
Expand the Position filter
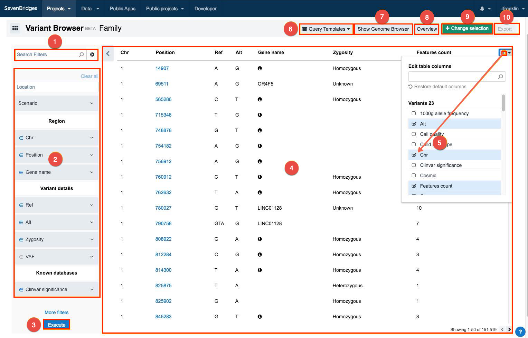coord(57,155)
